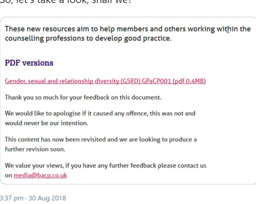The height and width of the screenshot is (204, 256).
Task: Click the phrase "would never be our intention"
Action: [x=46, y=123]
